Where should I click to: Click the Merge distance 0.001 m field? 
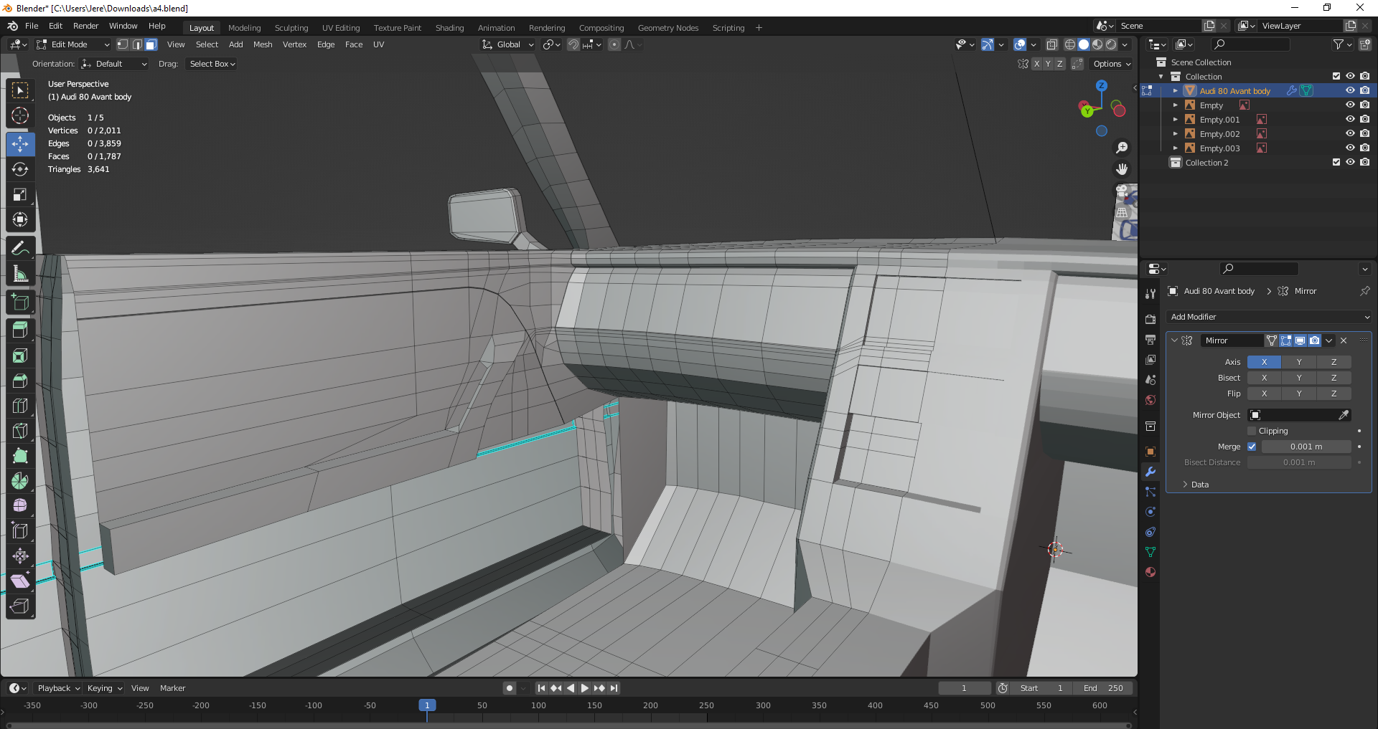(1306, 447)
